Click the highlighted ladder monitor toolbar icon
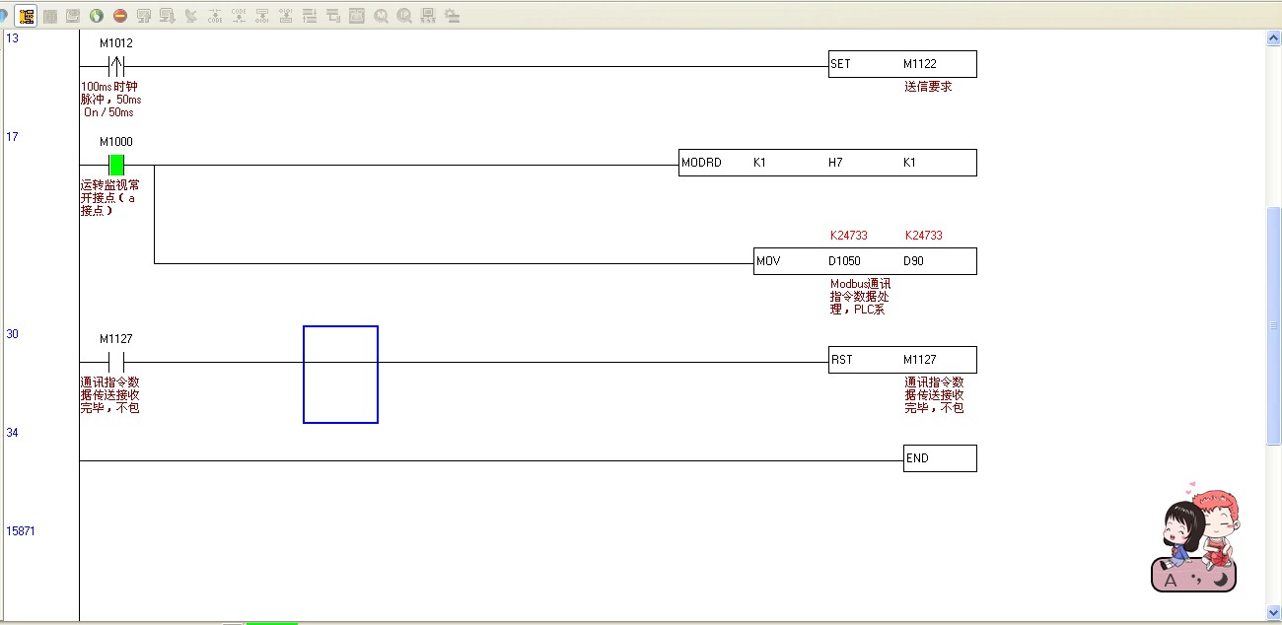Screen dimensions: 1282x625 27,16
